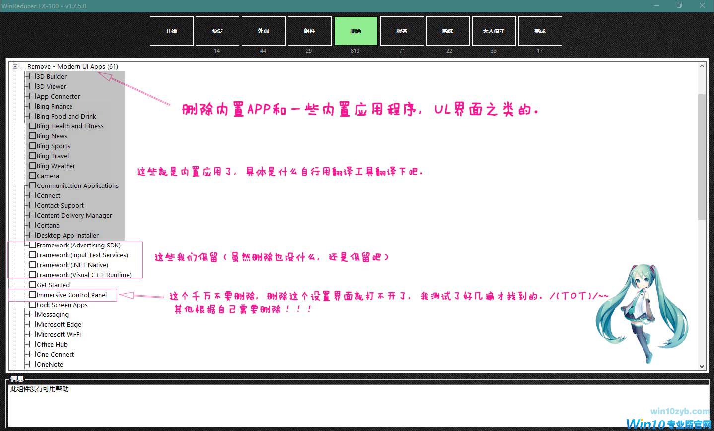Collapse the Remove - Modern UI Apps tree node
Image resolution: width=714 pixels, height=431 pixels.
pos(15,66)
